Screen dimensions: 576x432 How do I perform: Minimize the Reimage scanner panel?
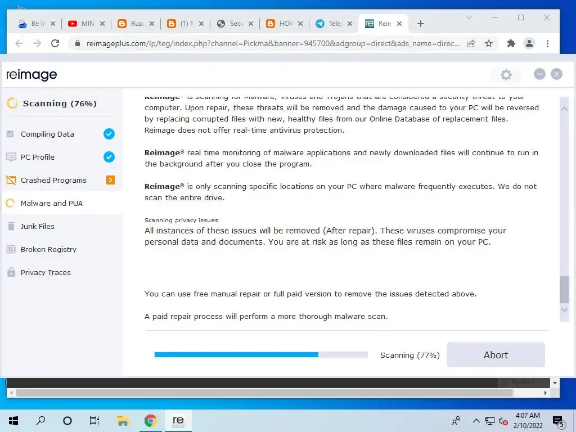[539, 74]
